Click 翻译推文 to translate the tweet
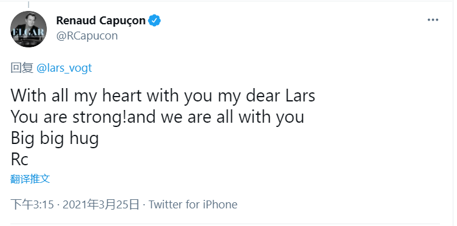The height and width of the screenshot is (226, 457). tap(30, 179)
